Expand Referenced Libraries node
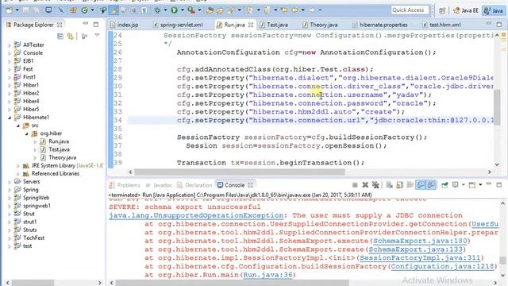The width and height of the screenshot is (508, 286). point(17,174)
